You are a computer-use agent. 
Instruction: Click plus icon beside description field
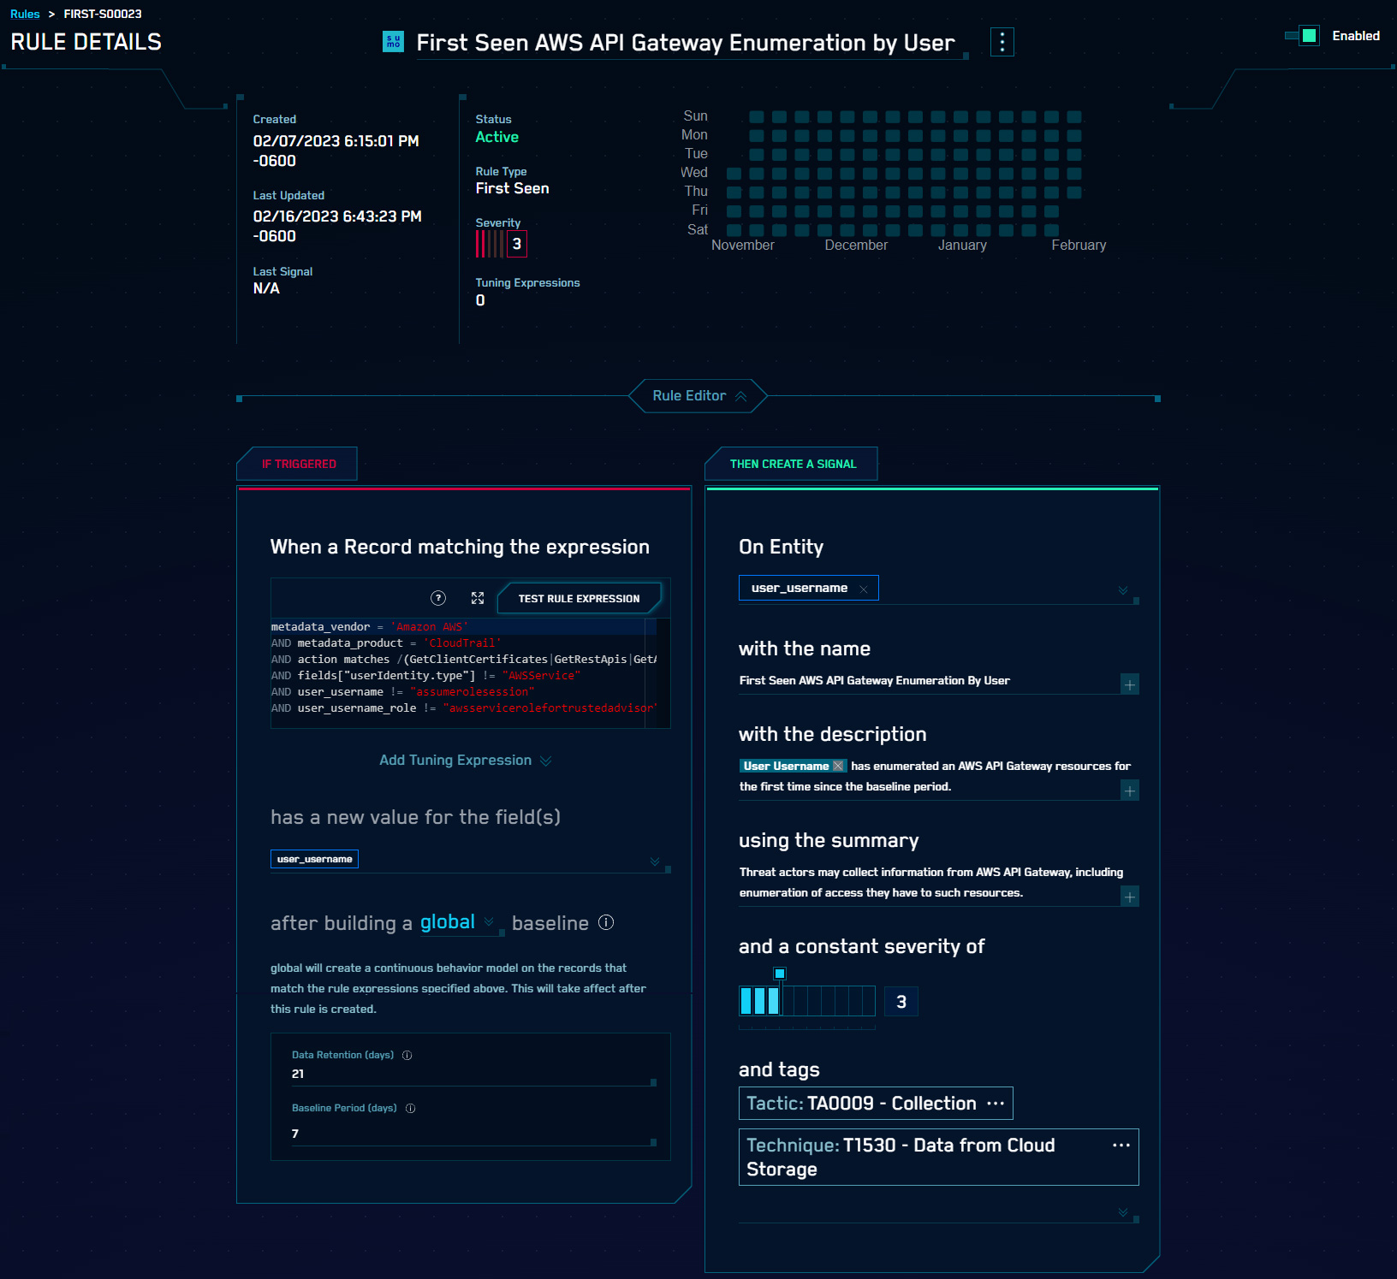[1130, 790]
